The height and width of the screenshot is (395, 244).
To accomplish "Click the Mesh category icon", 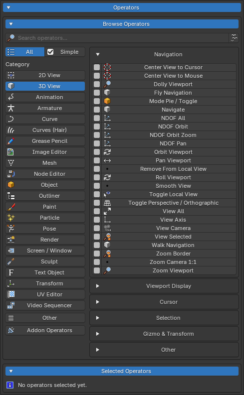I will (x=11, y=163).
